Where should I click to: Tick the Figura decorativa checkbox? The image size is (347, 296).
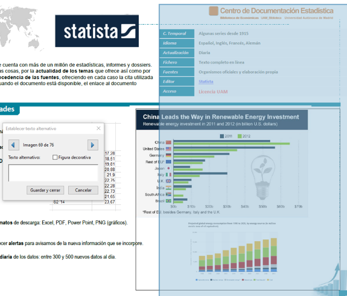point(55,157)
